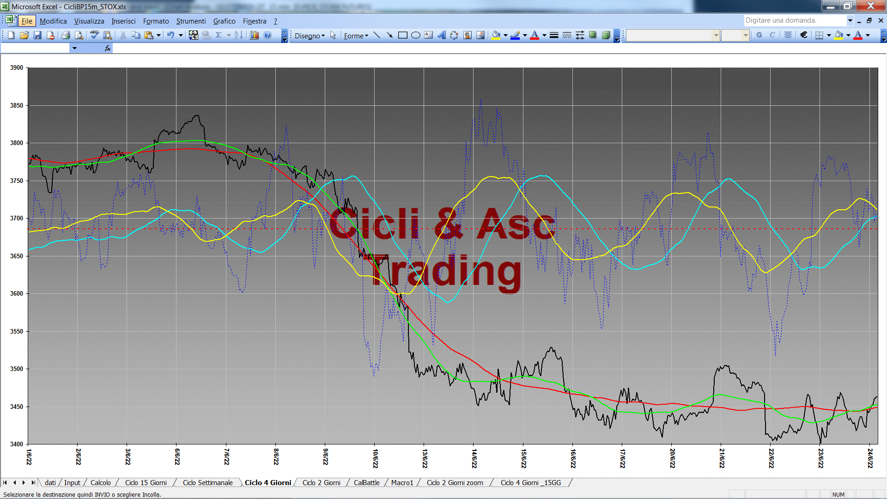Image resolution: width=887 pixels, height=499 pixels.
Task: Click the Insert Function fx button
Action: point(108,48)
